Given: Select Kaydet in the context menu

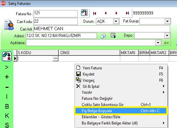Looking at the screenshot, I should [x=121, y=74].
